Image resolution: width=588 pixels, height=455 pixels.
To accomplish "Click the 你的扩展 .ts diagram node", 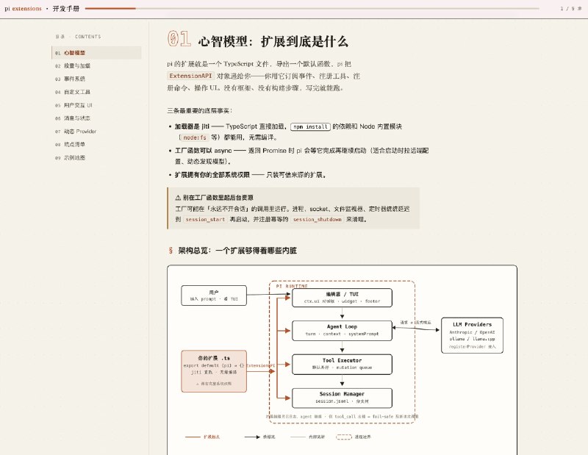I will (x=214, y=371).
